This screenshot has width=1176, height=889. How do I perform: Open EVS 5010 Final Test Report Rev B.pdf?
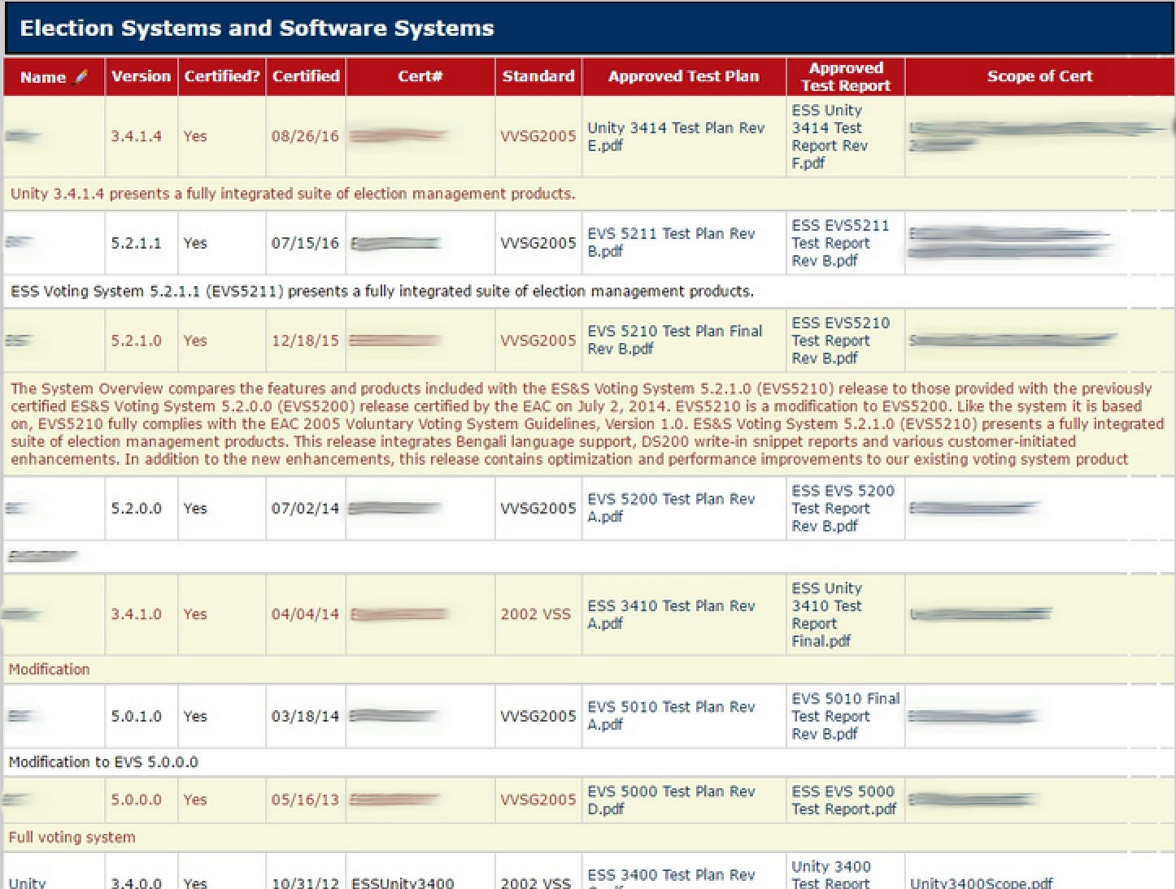845,716
